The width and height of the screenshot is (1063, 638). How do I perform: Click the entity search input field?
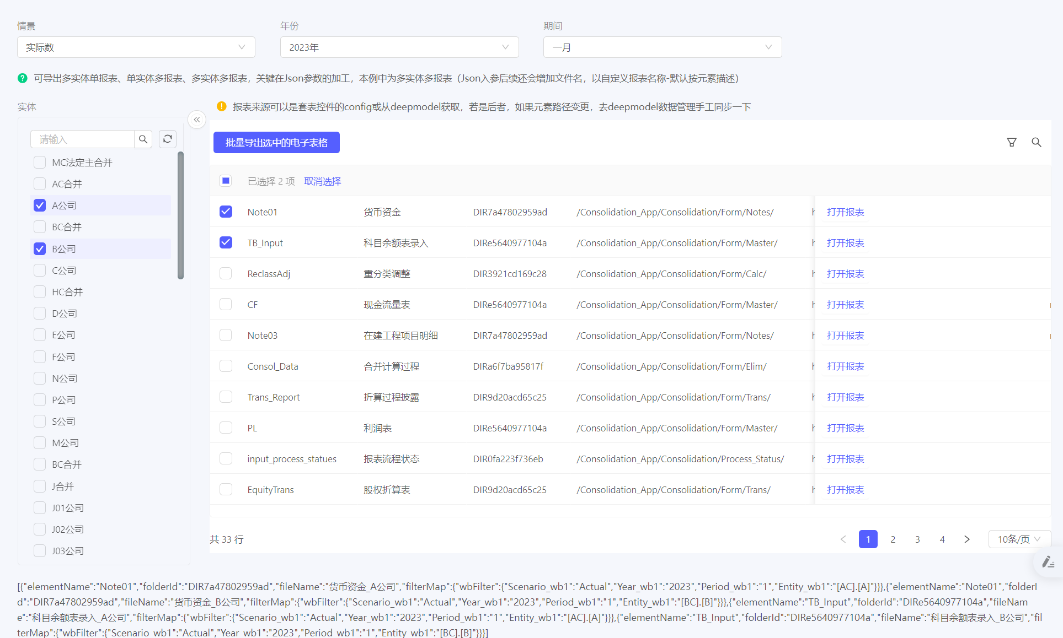[x=83, y=139]
